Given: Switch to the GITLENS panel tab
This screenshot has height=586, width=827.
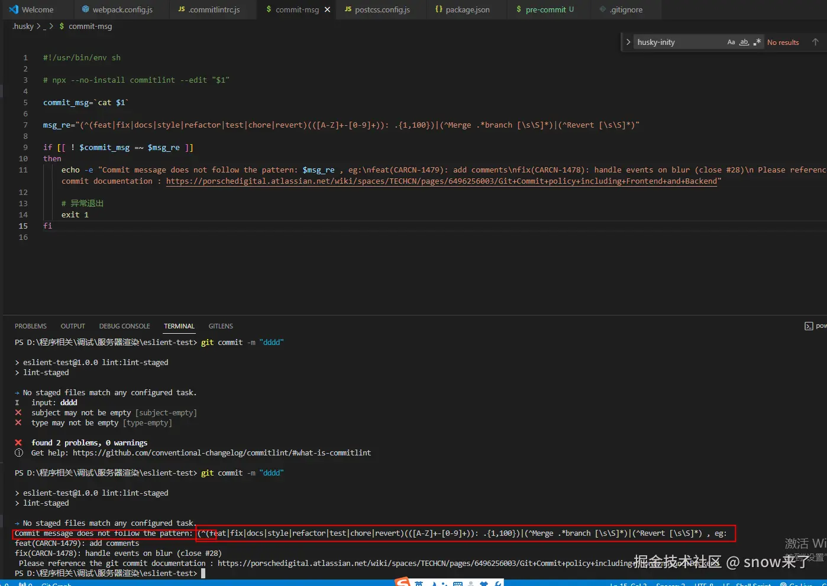Looking at the screenshot, I should click(x=221, y=326).
